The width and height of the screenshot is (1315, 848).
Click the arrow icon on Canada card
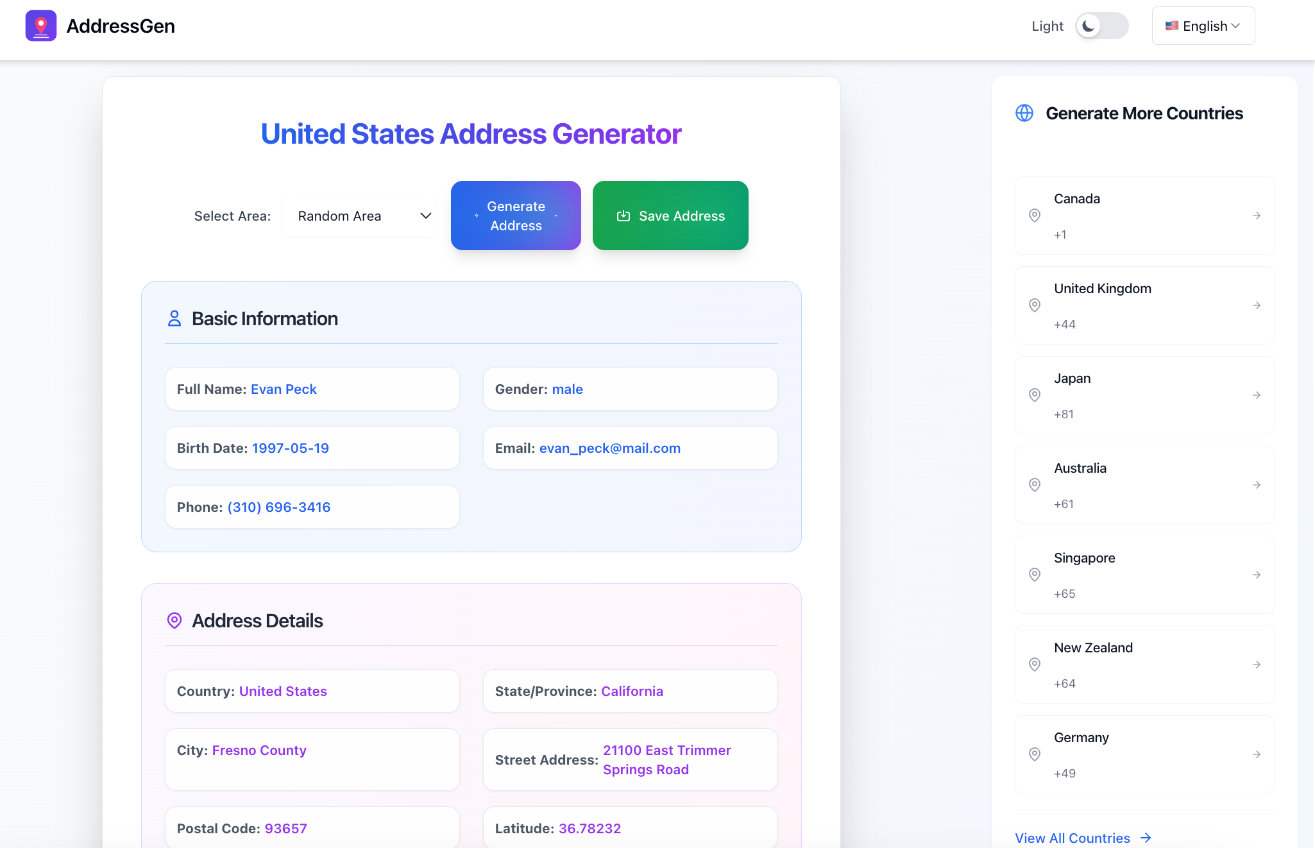[1257, 216]
